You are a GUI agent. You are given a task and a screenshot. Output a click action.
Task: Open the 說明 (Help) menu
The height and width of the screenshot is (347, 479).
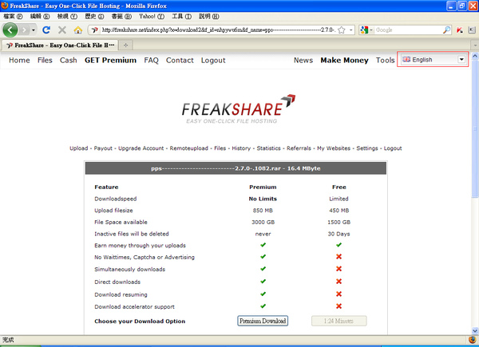(x=209, y=17)
